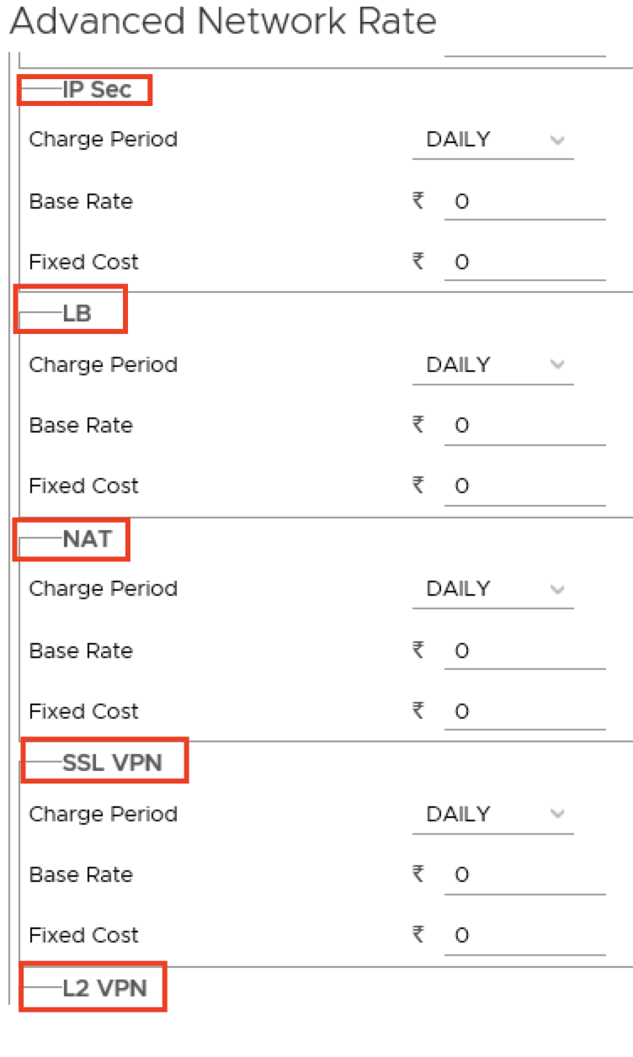633x1057 pixels.
Task: Click the SSL VPN Base Rate input
Action: pos(524,875)
